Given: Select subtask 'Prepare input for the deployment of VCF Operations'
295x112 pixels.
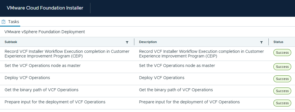Looking at the screenshot, I should point(55,102).
